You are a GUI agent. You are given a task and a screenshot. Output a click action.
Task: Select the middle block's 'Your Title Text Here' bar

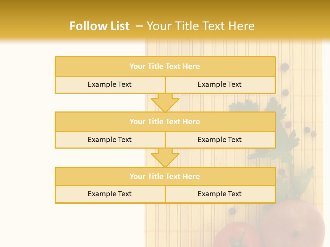[165, 121]
